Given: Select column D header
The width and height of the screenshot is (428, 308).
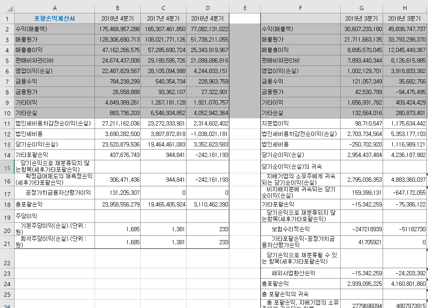Looking at the screenshot, I should pyautogui.click(x=208, y=8).
